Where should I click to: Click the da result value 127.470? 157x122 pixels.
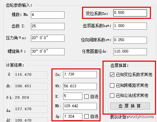tap(31, 109)
